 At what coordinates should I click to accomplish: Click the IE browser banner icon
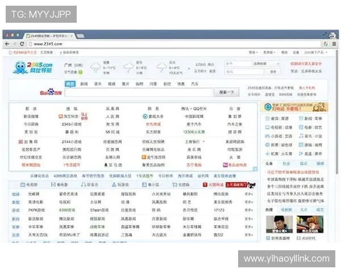coord(268,107)
